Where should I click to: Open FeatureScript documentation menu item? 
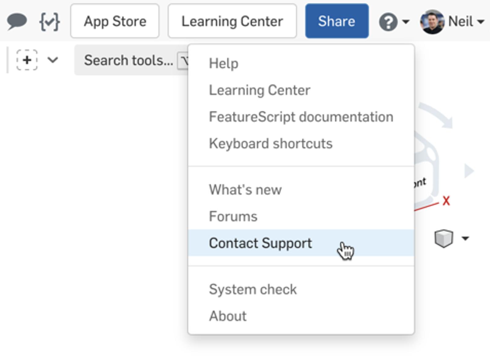301,117
